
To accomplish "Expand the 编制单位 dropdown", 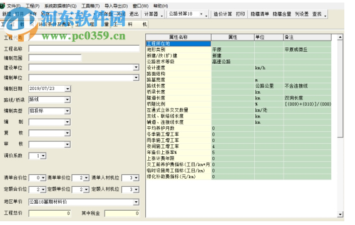I will (136, 77).
